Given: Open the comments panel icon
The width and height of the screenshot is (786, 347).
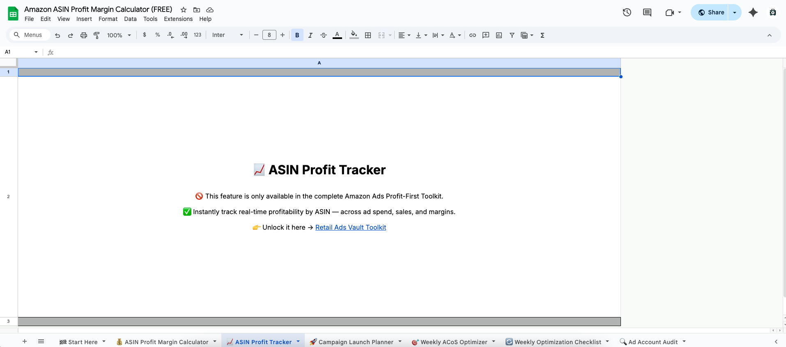Looking at the screenshot, I should tap(647, 12).
